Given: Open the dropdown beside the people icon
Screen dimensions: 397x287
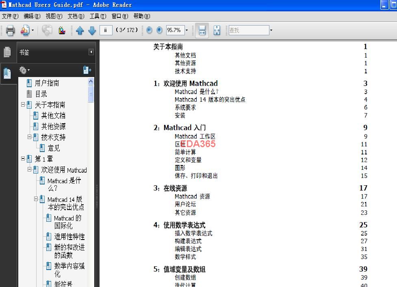Looking at the screenshot, I should coord(33,30).
